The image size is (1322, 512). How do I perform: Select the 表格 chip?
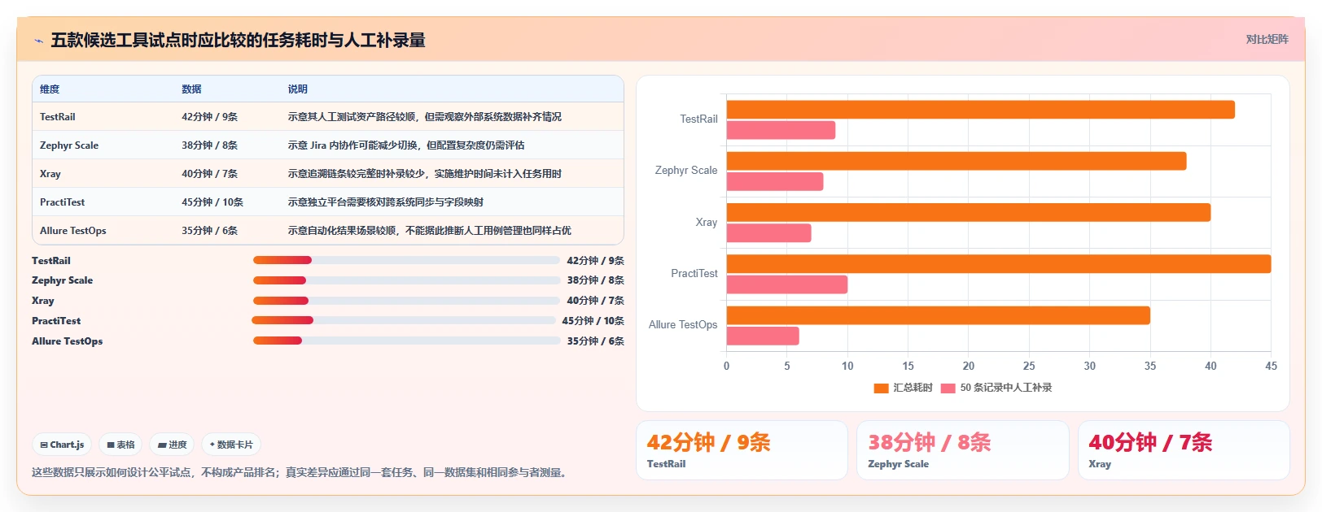tap(120, 445)
